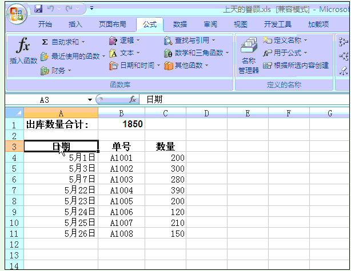This screenshot has height=271, width=351.
Task: Open the Name Manager (名称管理器)
Action: click(x=249, y=55)
